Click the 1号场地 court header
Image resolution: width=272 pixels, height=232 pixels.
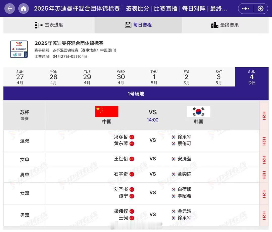[x=136, y=94]
